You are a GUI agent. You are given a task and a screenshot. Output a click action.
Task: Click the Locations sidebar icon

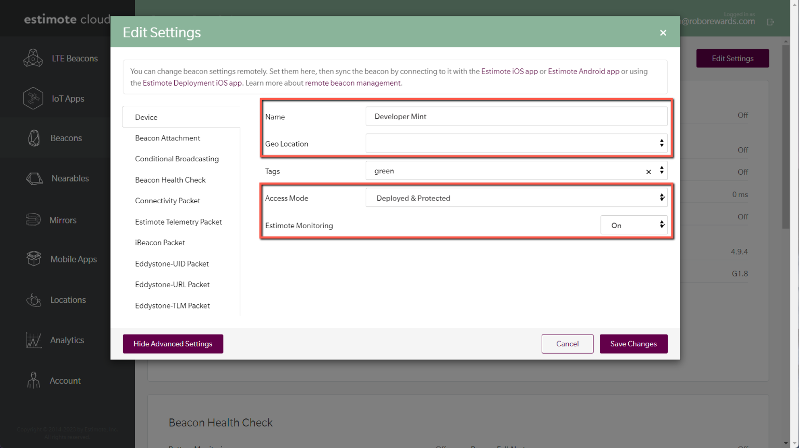point(34,300)
